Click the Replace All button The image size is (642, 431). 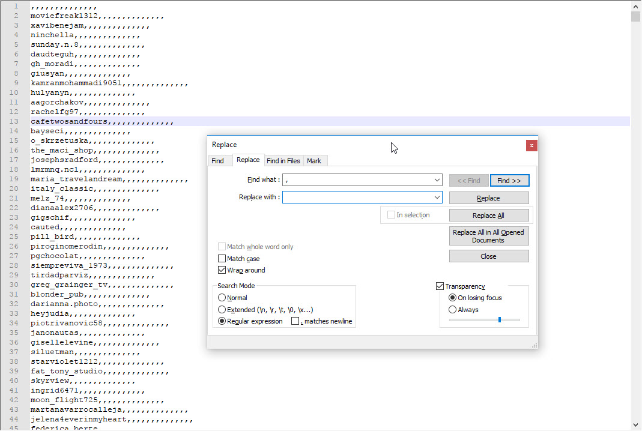pos(489,216)
